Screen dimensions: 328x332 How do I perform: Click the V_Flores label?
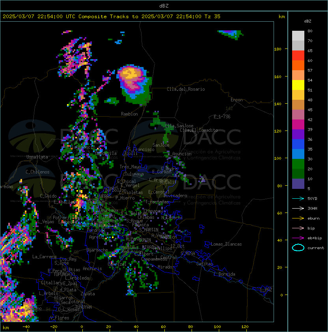tap(60, 318)
